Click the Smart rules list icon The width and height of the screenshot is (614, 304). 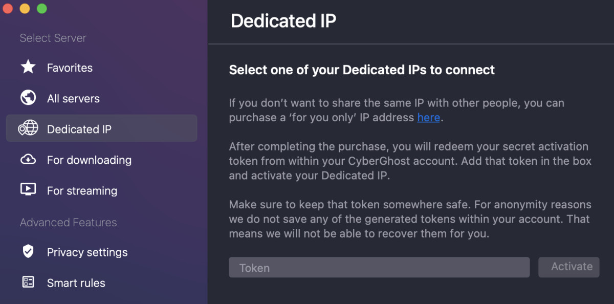(28, 282)
